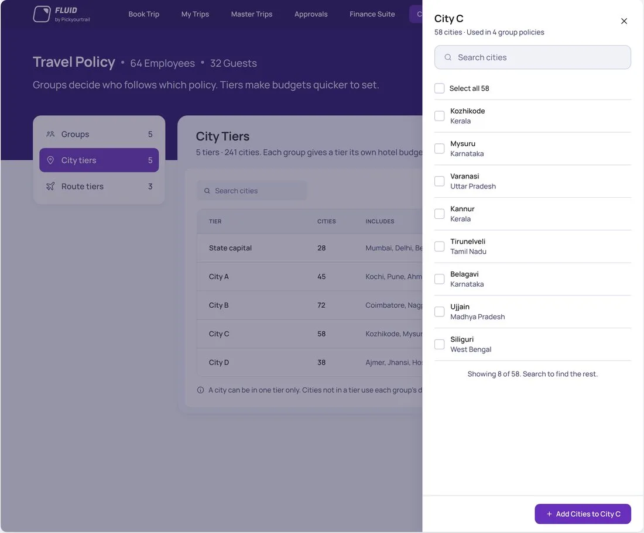
Task: Focus the Search cities field in City C panel
Action: click(x=533, y=57)
